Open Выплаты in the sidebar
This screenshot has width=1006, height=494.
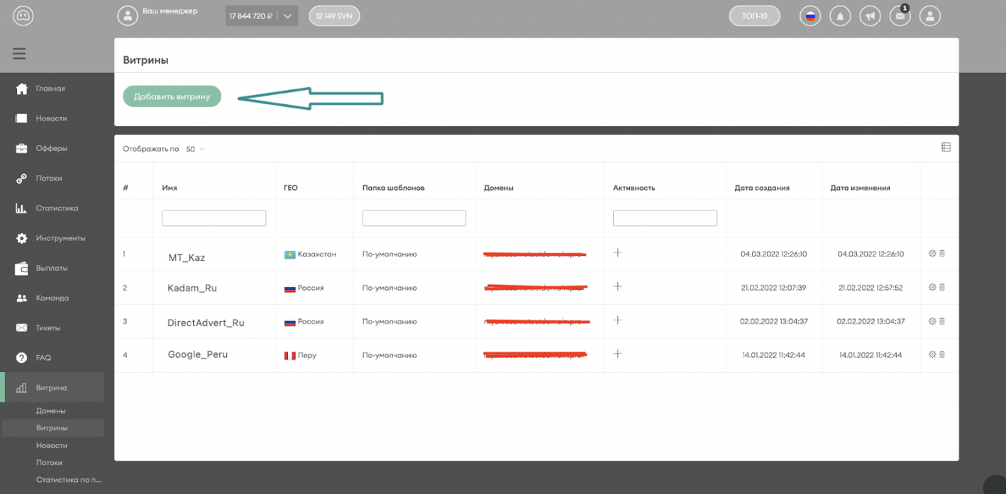[52, 268]
